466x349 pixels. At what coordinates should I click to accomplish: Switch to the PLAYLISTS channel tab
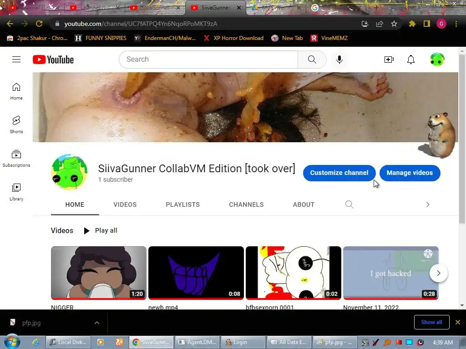pyautogui.click(x=183, y=204)
